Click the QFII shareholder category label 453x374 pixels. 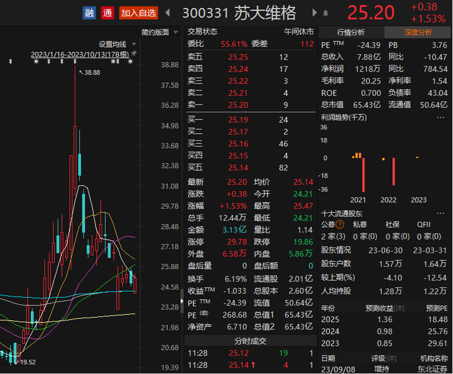click(x=424, y=225)
